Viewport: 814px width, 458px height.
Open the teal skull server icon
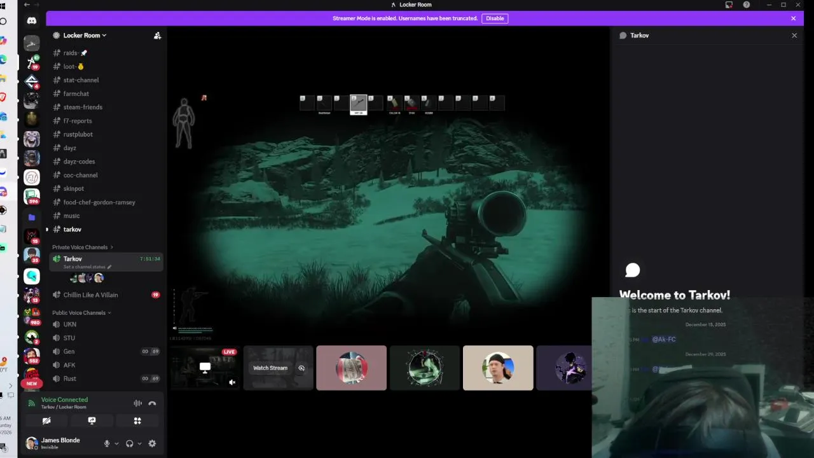pyautogui.click(x=32, y=276)
